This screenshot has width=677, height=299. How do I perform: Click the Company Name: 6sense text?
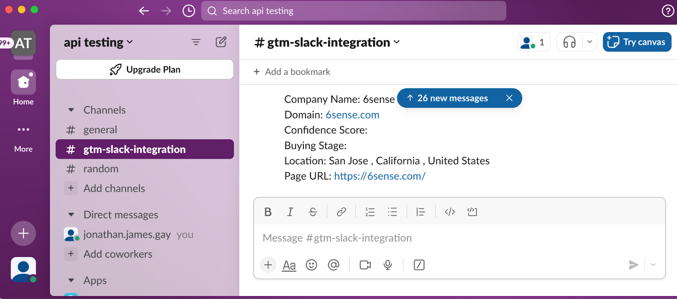pyautogui.click(x=339, y=99)
